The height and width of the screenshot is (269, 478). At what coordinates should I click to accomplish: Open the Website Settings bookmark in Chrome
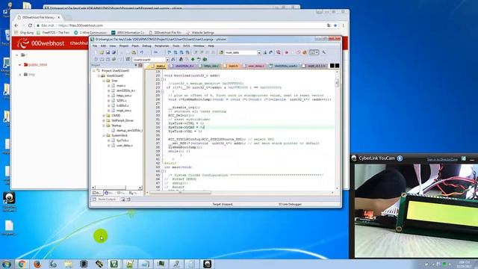(x=200, y=32)
